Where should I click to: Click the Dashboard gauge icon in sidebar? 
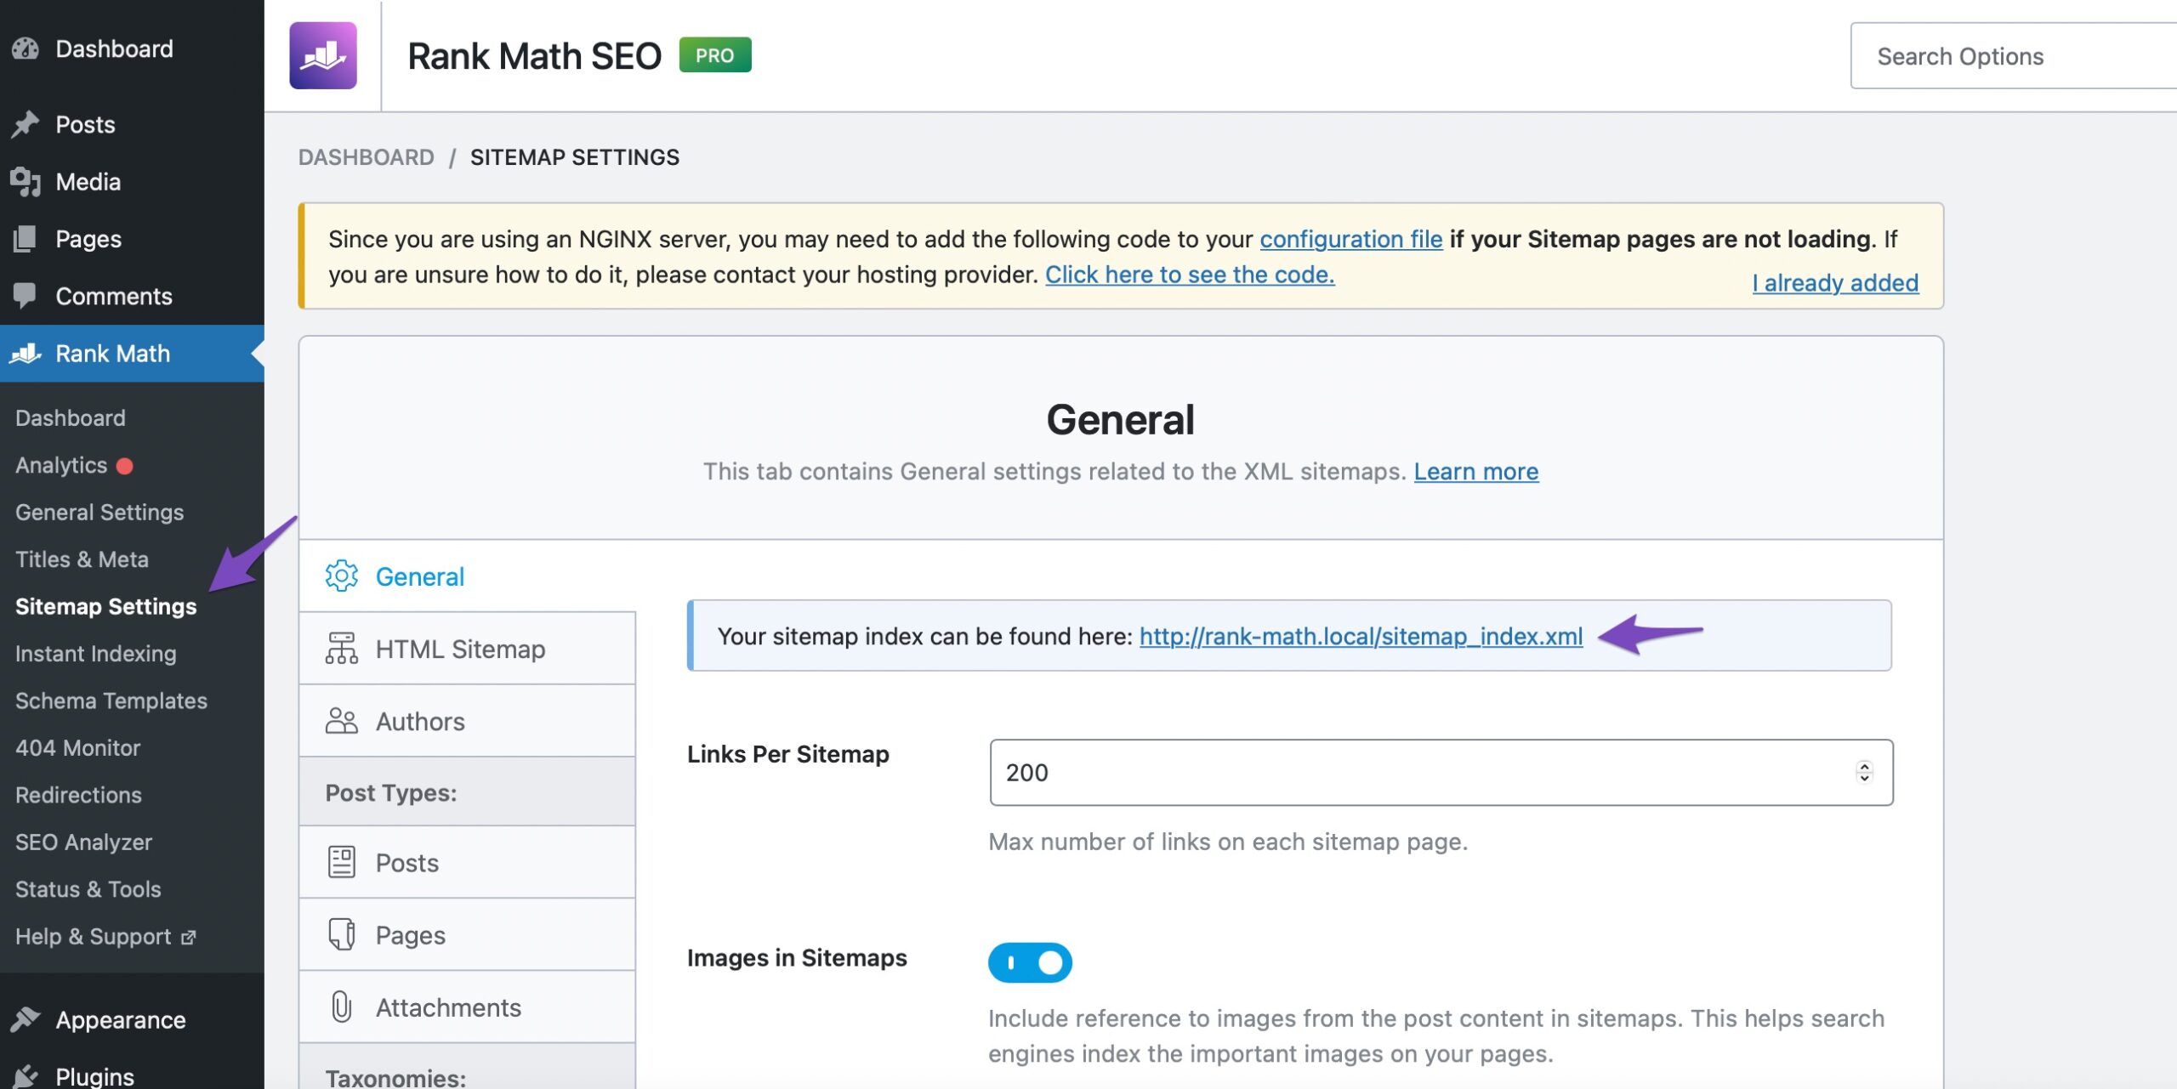click(x=26, y=48)
